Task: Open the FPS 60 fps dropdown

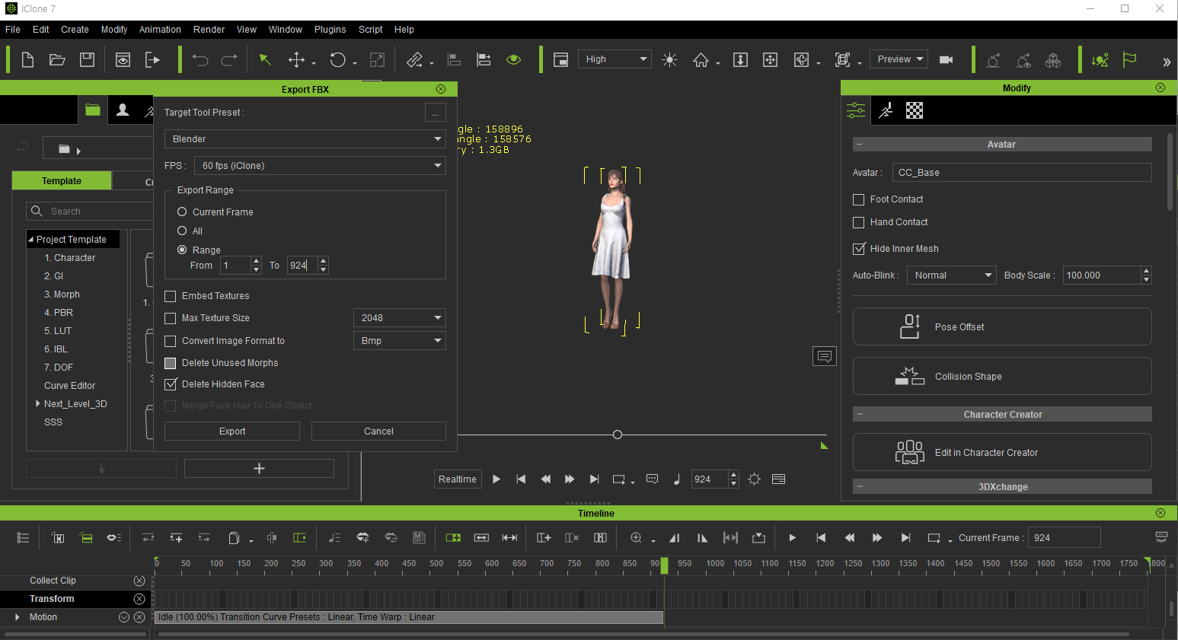Action: tap(320, 166)
